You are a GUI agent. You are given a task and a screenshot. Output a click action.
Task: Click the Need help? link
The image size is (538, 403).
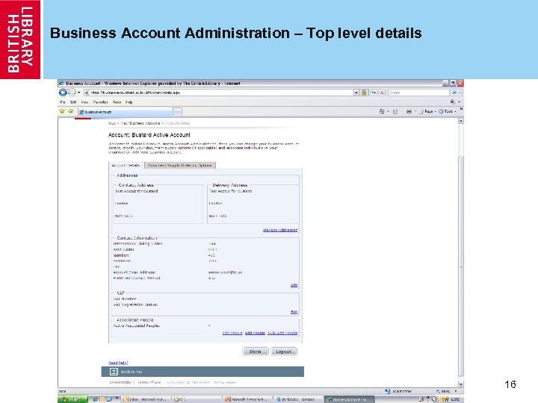tap(118, 363)
